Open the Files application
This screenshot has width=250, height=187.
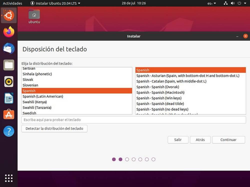[8, 65]
